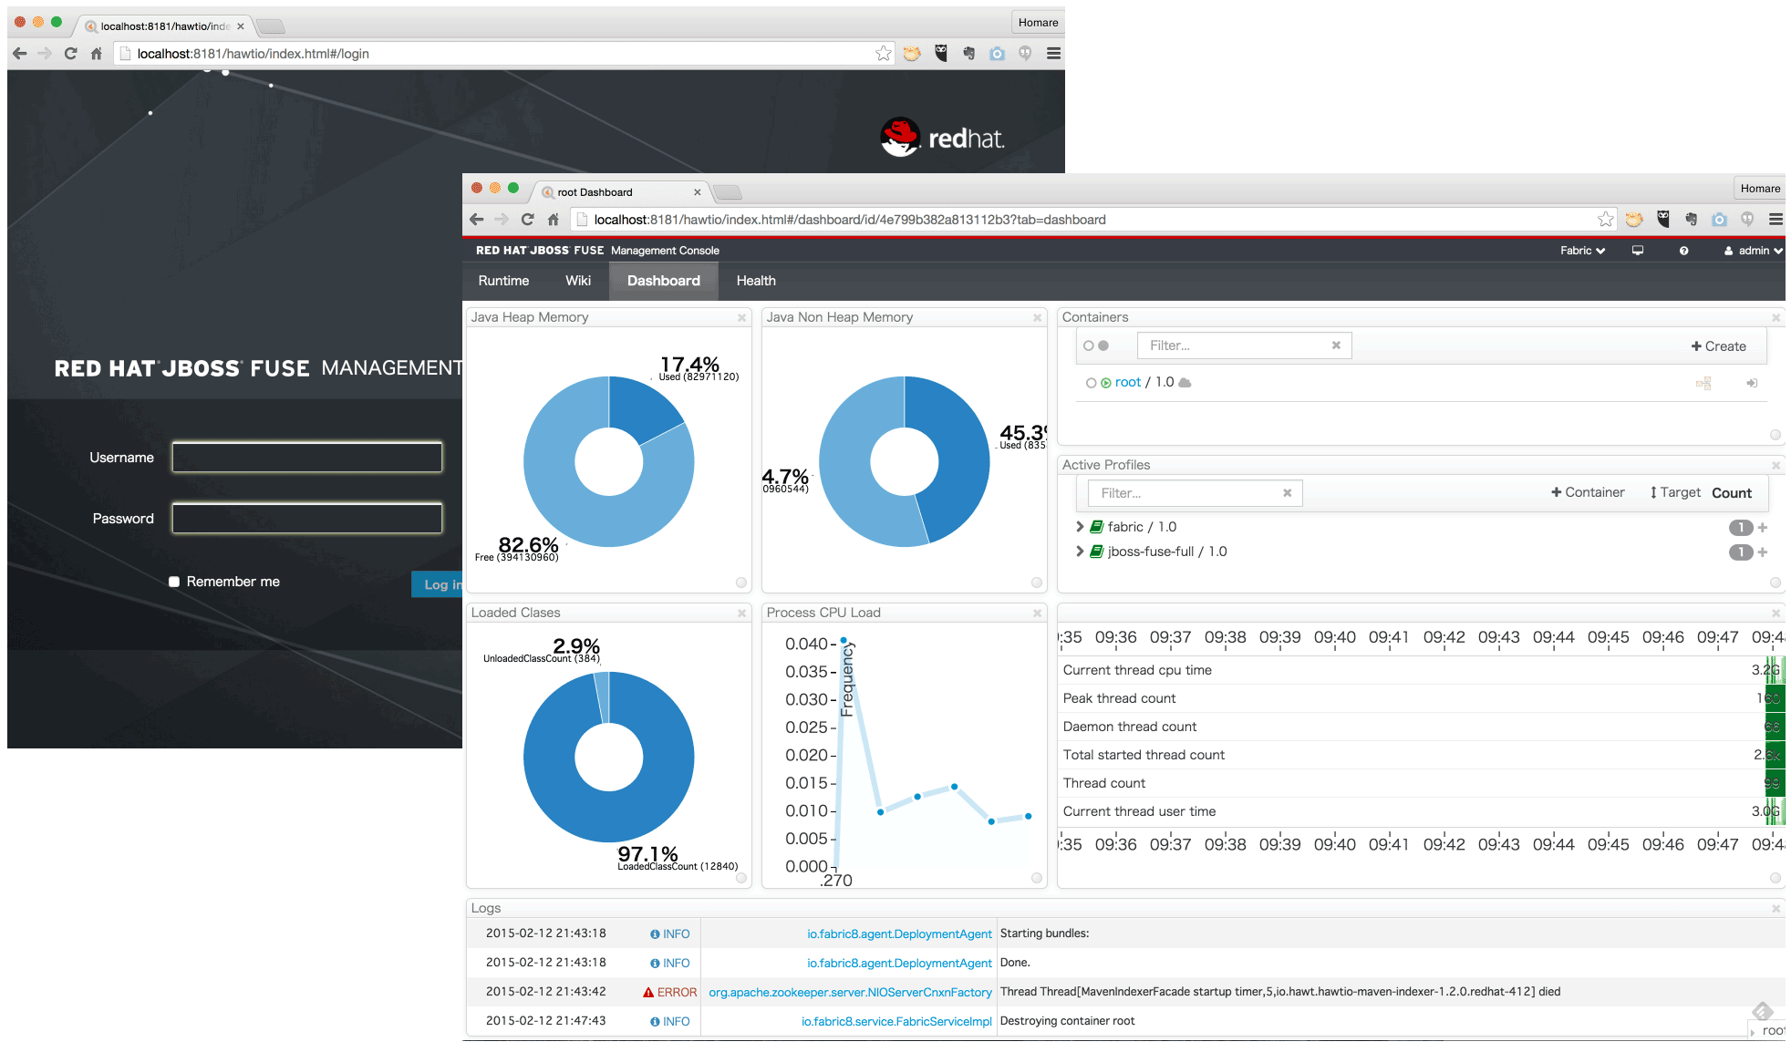Click the green running status icon of root
Image resolution: width=1791 pixels, height=1052 pixels.
(x=1106, y=383)
